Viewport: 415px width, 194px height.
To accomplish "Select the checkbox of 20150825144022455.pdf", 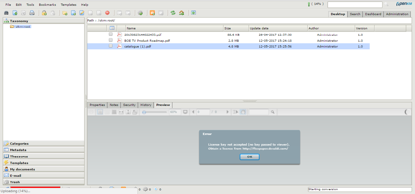I will coord(111,35).
